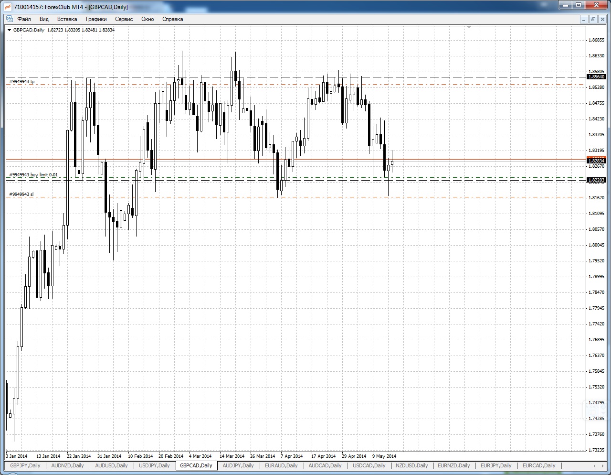The width and height of the screenshot is (611, 475).
Task: Click the ForexClub MT4 title bar icon
Action: (7, 7)
